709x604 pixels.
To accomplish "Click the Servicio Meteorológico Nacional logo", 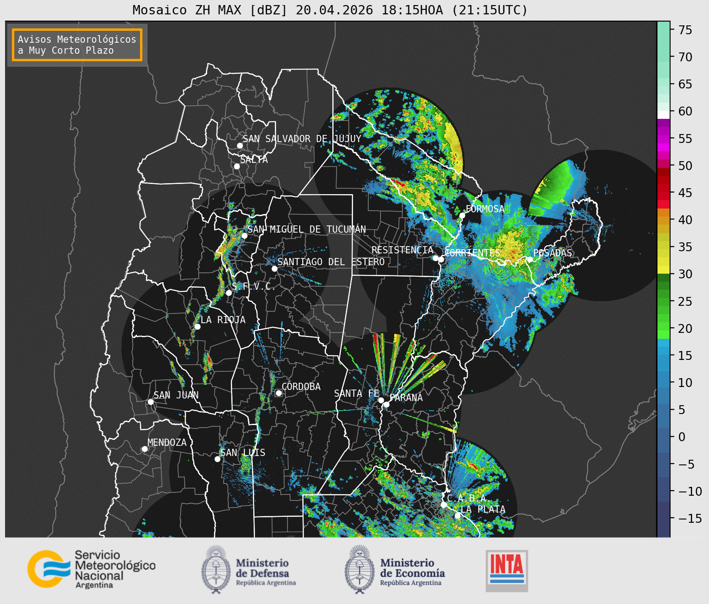I will click(92, 569).
